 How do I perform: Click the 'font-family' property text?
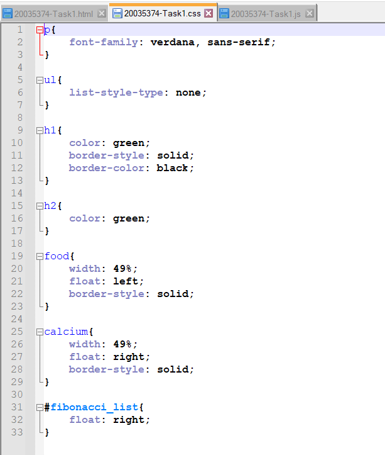pyautogui.click(x=104, y=42)
